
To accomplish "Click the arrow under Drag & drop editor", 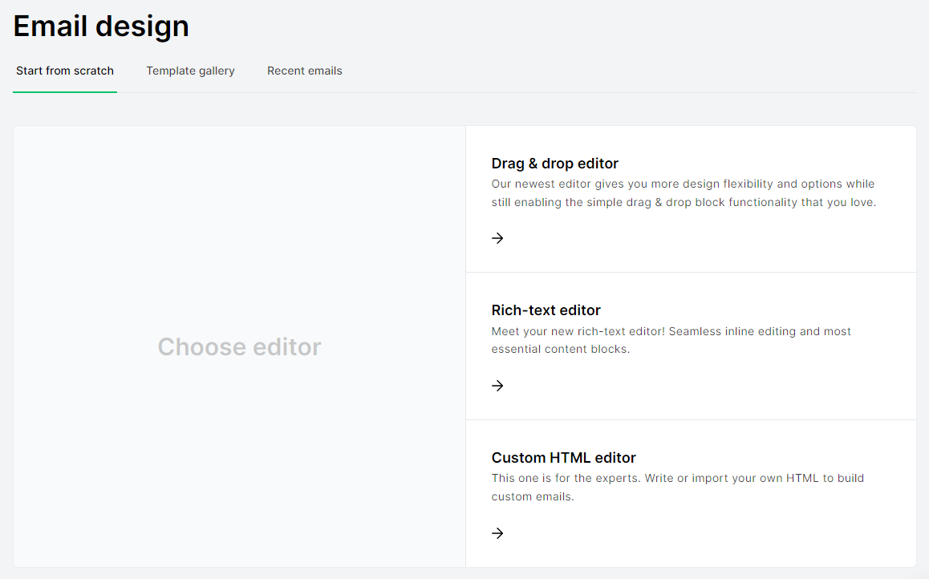I will pyautogui.click(x=497, y=238).
